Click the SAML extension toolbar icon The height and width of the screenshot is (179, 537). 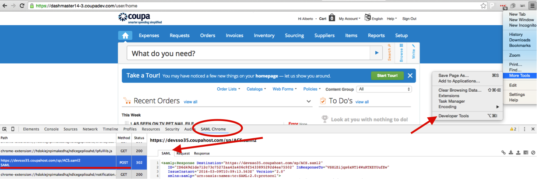[x=522, y=6]
